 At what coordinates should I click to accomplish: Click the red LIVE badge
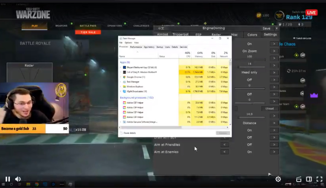pos(311,13)
